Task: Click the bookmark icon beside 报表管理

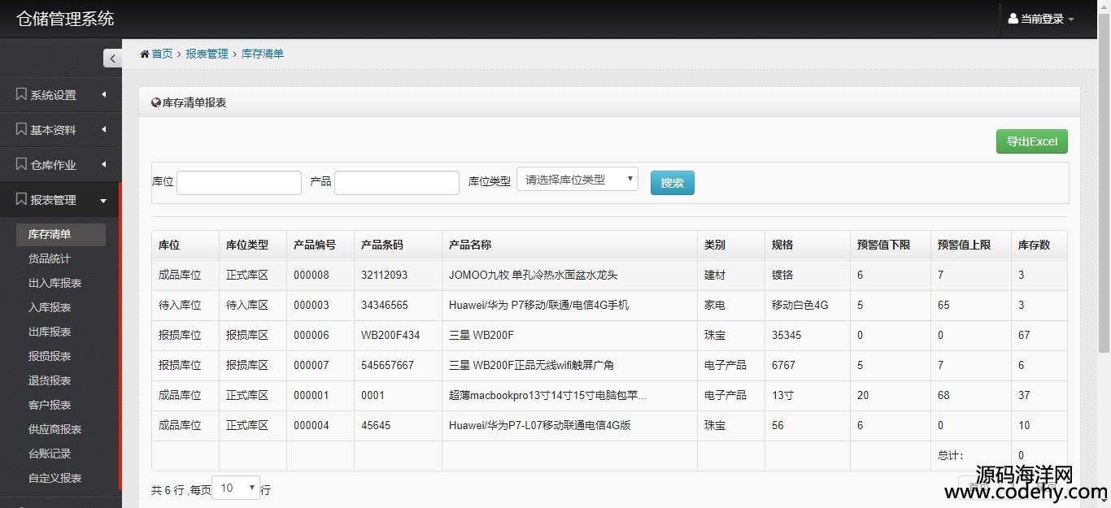Action: click(x=21, y=199)
